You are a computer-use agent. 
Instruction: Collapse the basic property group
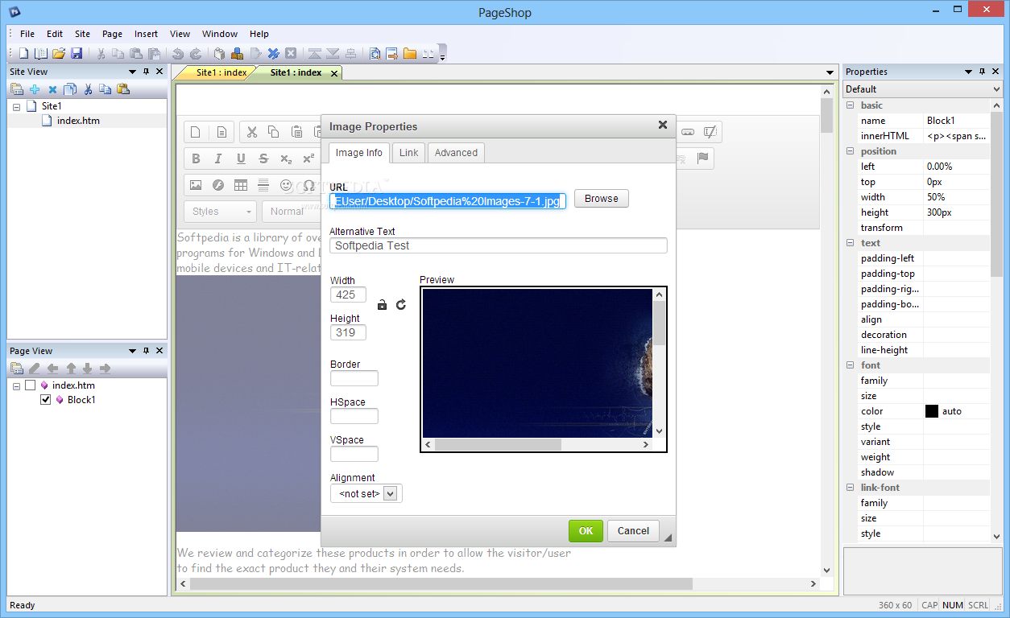[x=850, y=105]
